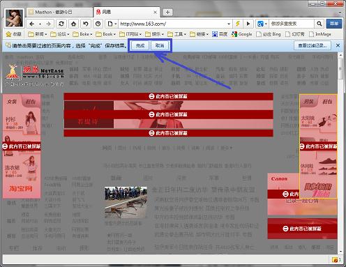Screen dimensions: 346x267
Task: Close the content filter bar with X
Action: point(338,45)
